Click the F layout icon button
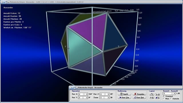Image resolution: width=183 pixels, height=103 pixels. [x=152, y=94]
